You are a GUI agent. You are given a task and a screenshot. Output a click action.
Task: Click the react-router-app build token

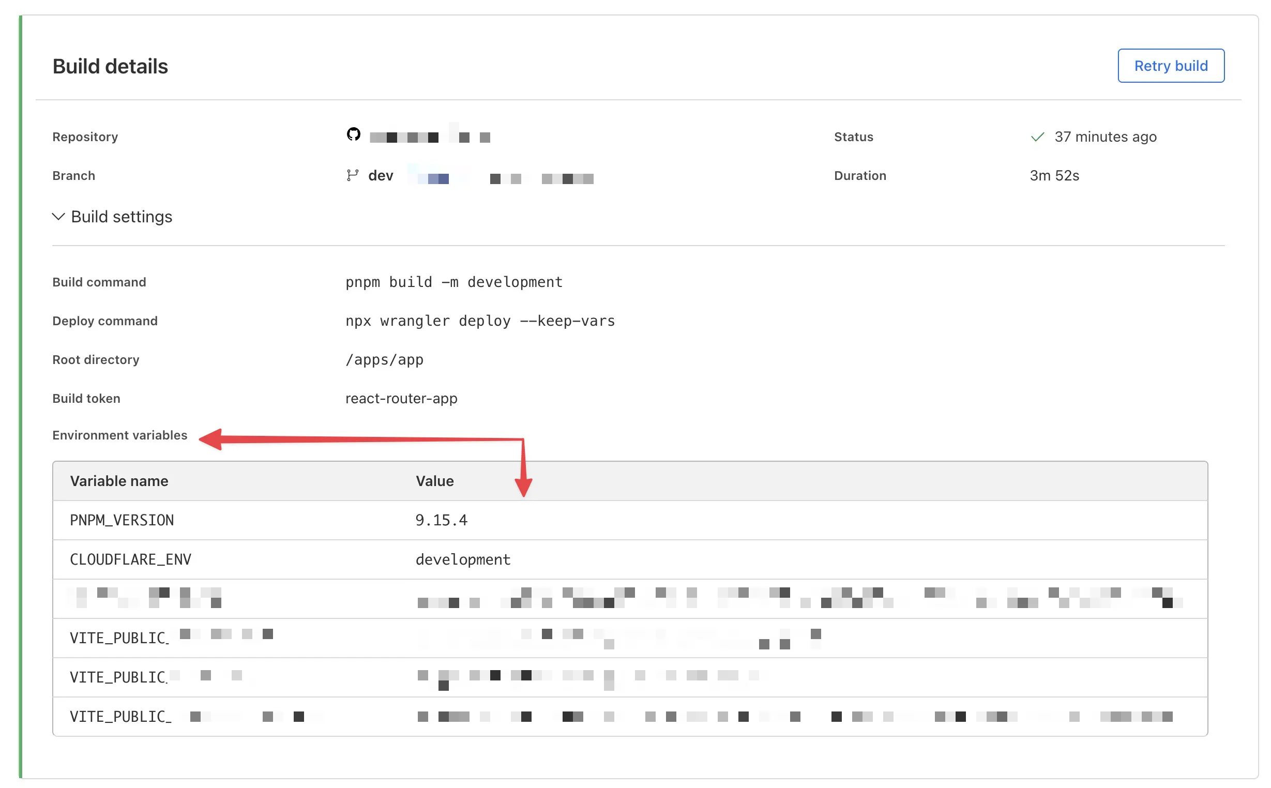pos(401,399)
